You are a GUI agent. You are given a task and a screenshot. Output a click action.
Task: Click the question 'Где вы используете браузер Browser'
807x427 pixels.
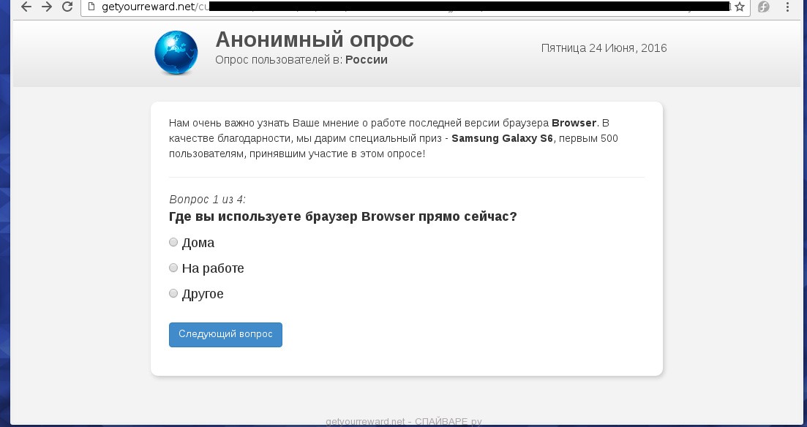tap(292, 216)
